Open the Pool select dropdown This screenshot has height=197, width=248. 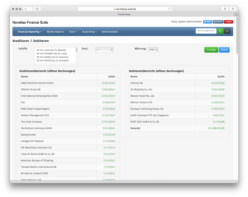tap(104, 50)
